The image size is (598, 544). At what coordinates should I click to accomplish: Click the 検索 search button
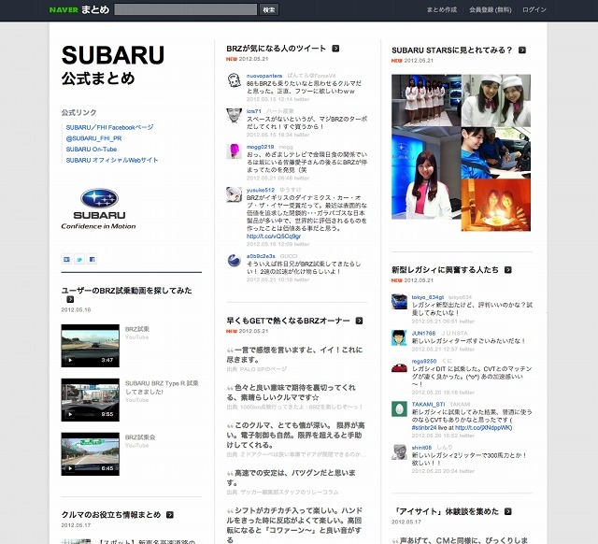click(269, 9)
